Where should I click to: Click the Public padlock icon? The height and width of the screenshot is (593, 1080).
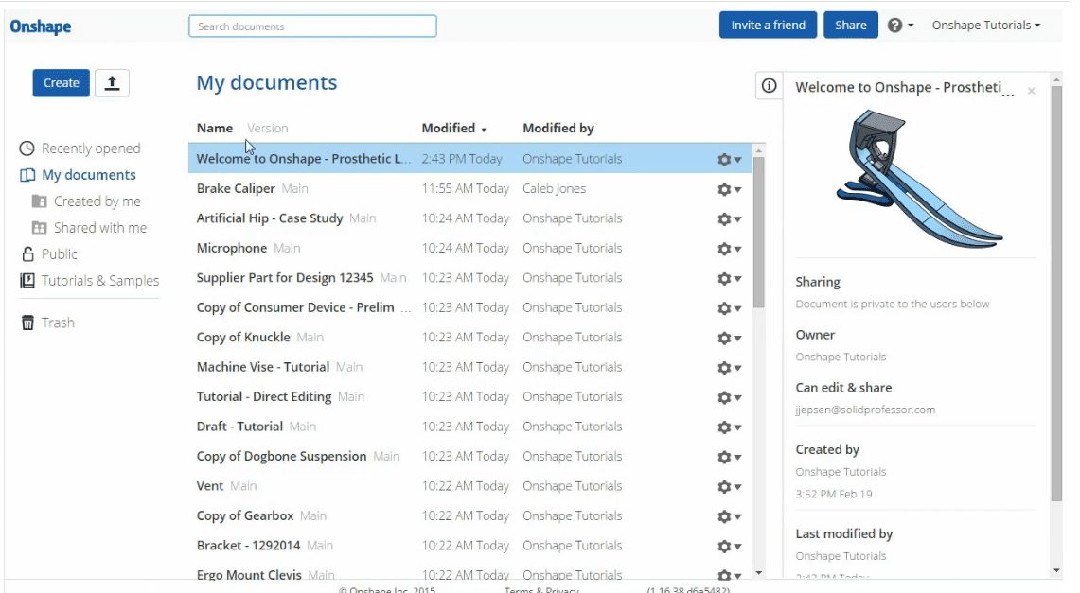(x=27, y=254)
